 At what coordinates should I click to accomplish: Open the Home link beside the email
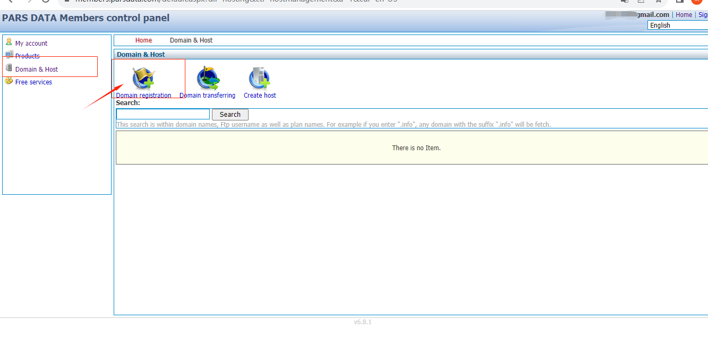coord(684,15)
